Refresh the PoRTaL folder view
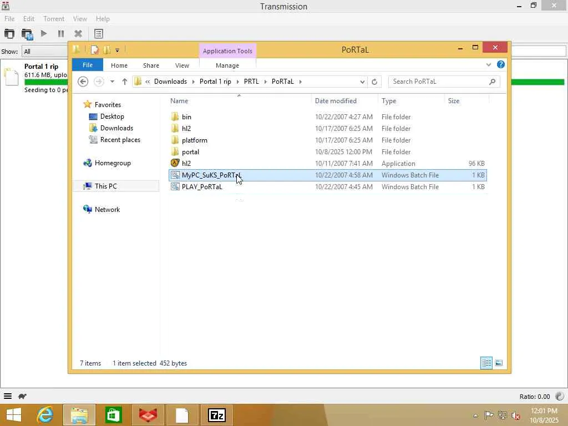 tap(374, 82)
